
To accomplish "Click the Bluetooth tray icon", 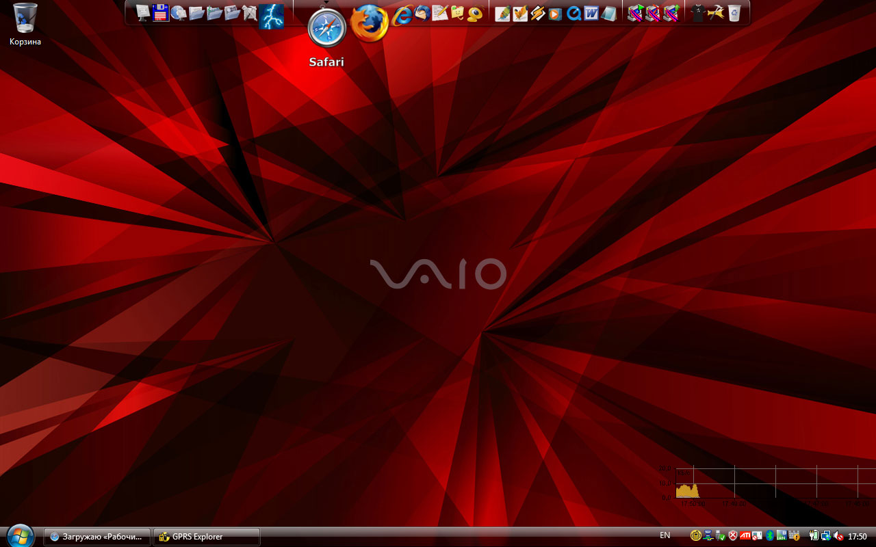I will pyautogui.click(x=769, y=536).
